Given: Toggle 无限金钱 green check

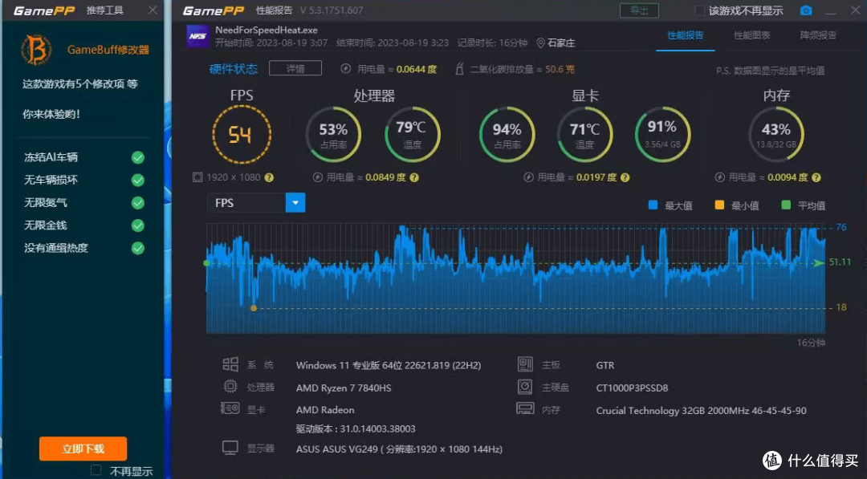Looking at the screenshot, I should [x=138, y=225].
